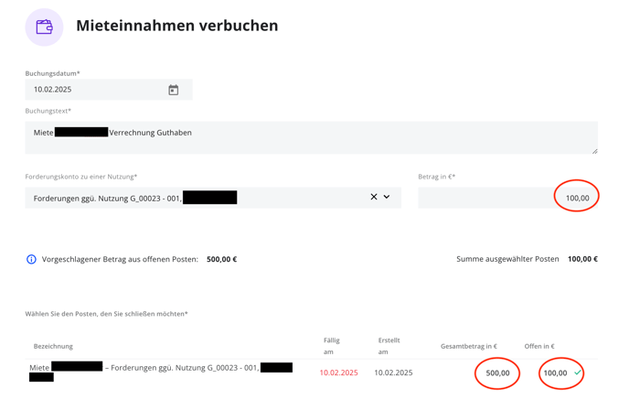The width and height of the screenshot is (629, 410).
Task: Click the green checkmark in the Offen column
Action: [578, 372]
